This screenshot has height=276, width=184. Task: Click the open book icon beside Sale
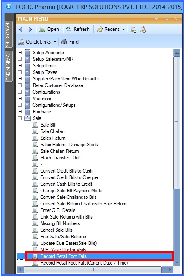click(x=27, y=118)
